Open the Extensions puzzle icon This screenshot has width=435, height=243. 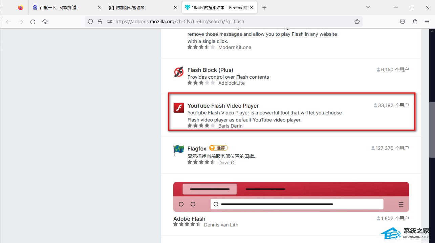click(x=415, y=22)
